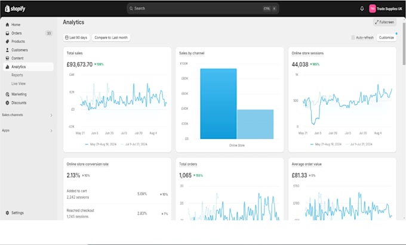The height and width of the screenshot is (245, 406).
Task: Click the Marketing target icon
Action: click(x=7, y=94)
